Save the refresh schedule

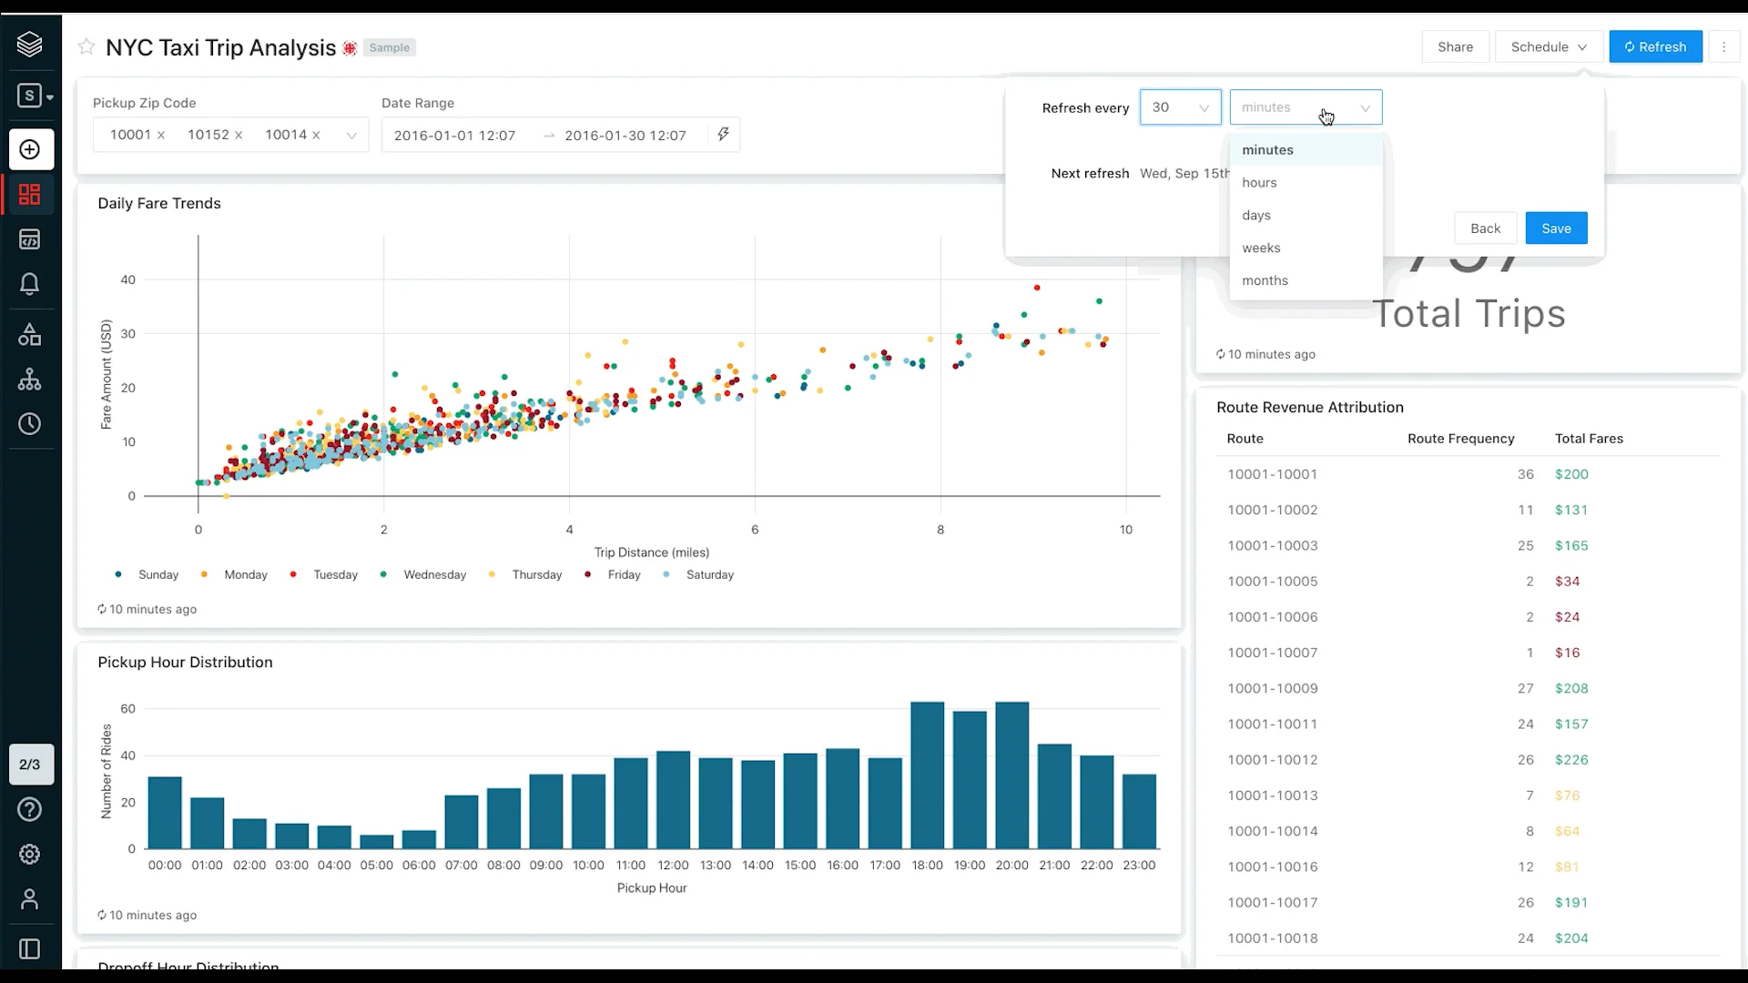pos(1556,228)
